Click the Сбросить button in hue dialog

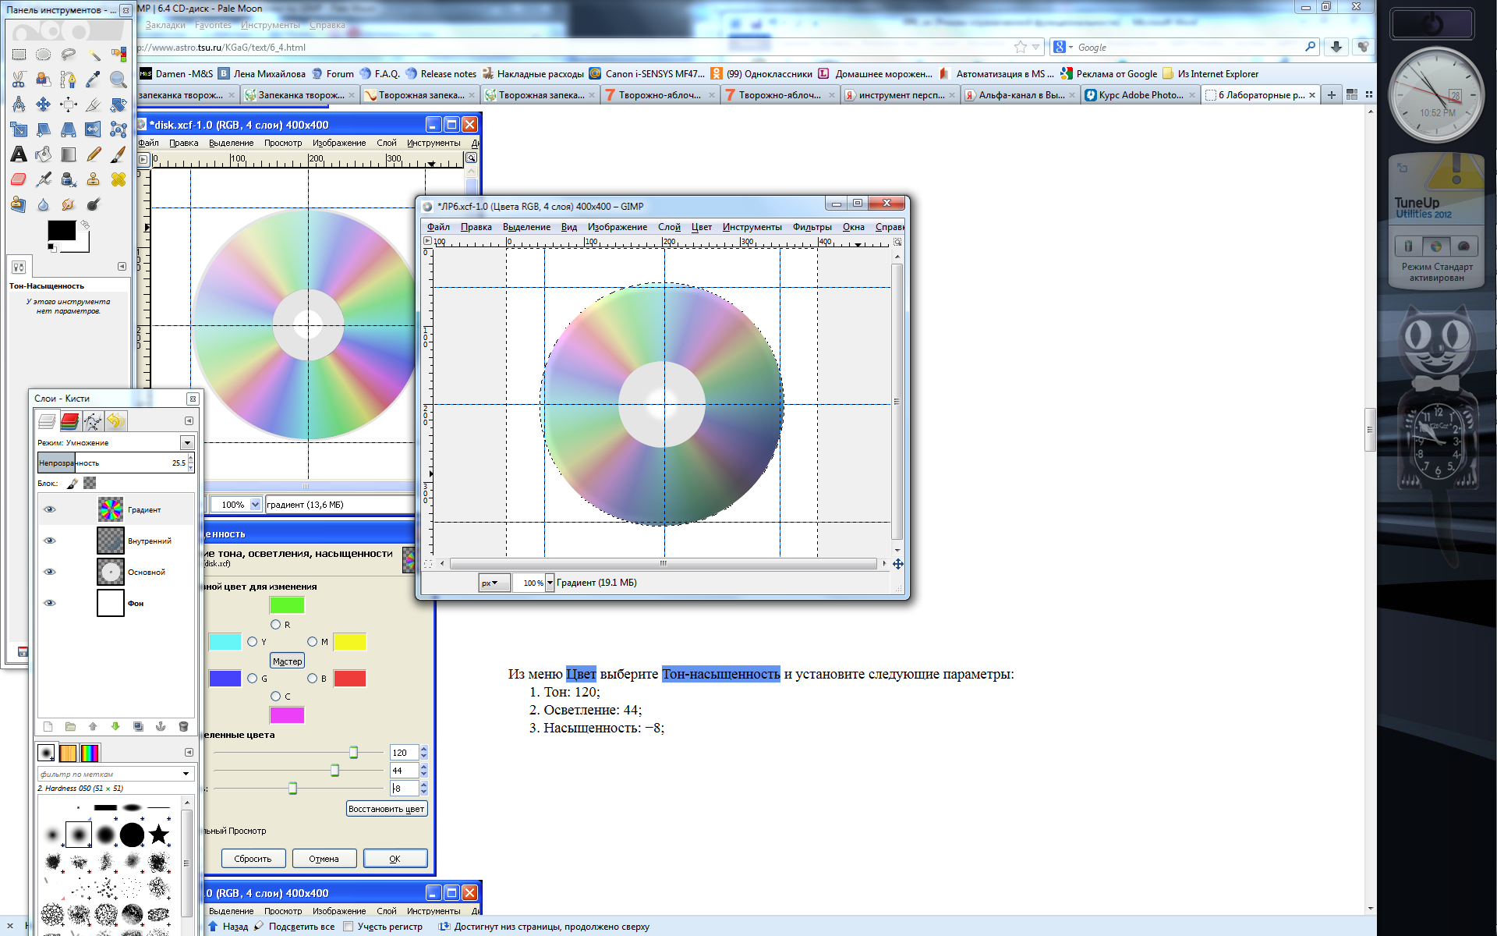click(x=253, y=859)
